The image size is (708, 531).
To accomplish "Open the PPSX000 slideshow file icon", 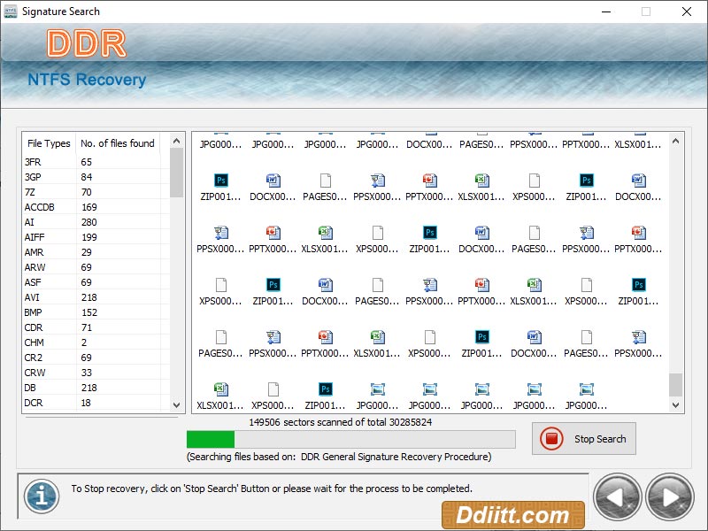I will point(378,181).
